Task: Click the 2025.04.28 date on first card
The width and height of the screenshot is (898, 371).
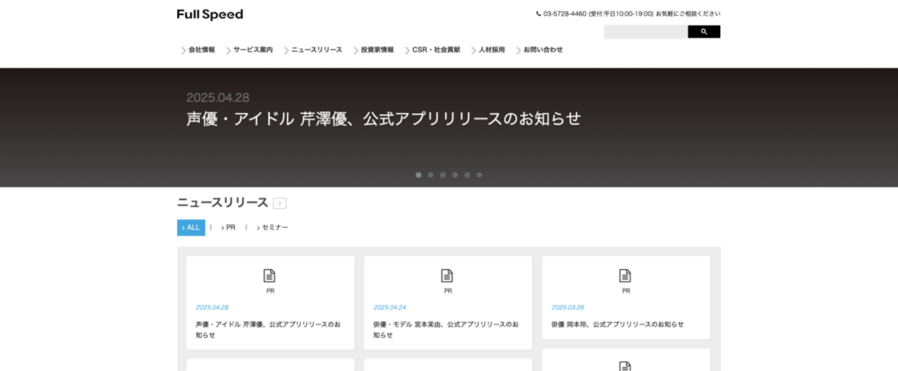Action: tap(212, 308)
